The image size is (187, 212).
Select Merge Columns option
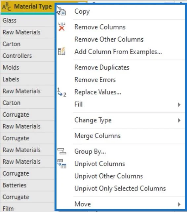point(97,136)
